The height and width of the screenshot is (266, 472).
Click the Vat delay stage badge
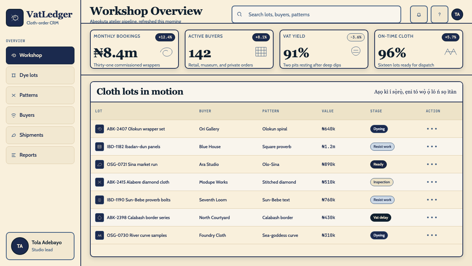(381, 218)
